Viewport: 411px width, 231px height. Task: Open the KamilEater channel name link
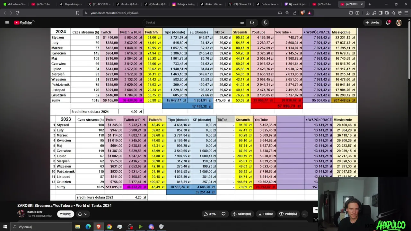coord(35,212)
